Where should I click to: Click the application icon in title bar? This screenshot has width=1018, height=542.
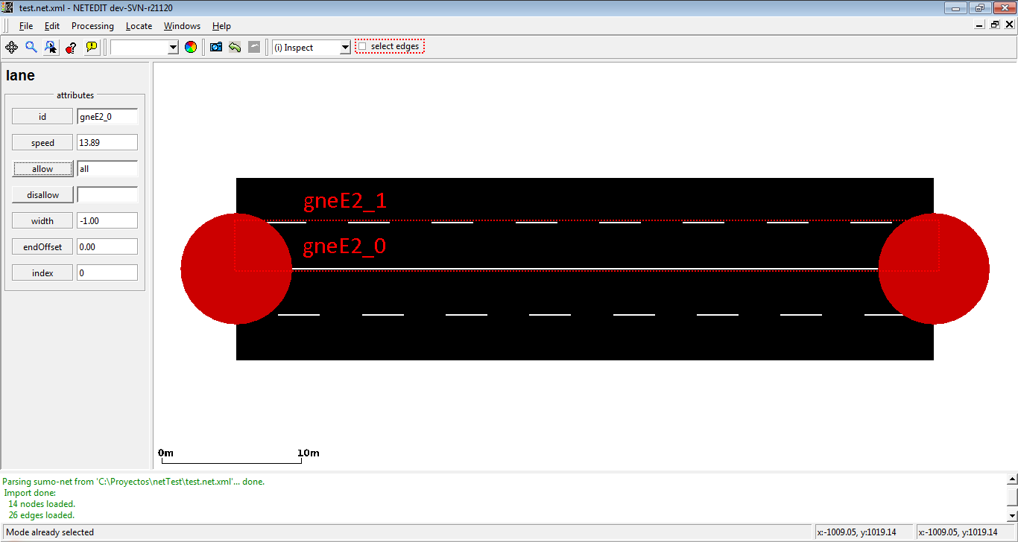coord(9,7)
